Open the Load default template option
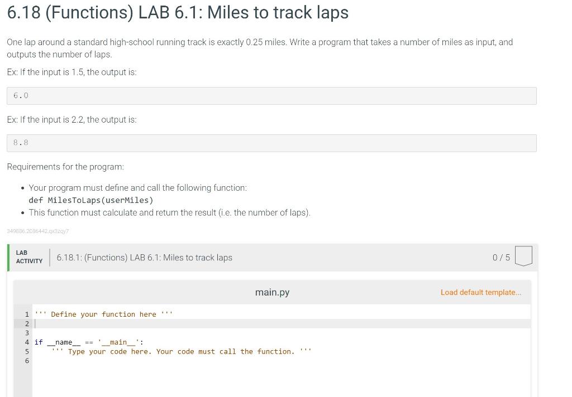572x397 pixels. (480, 292)
